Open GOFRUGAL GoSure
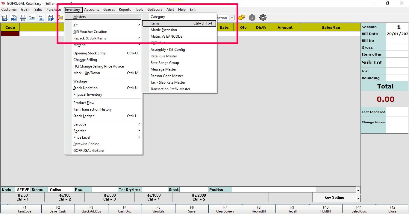The width and height of the screenshot is (409, 214). click(x=103, y=151)
